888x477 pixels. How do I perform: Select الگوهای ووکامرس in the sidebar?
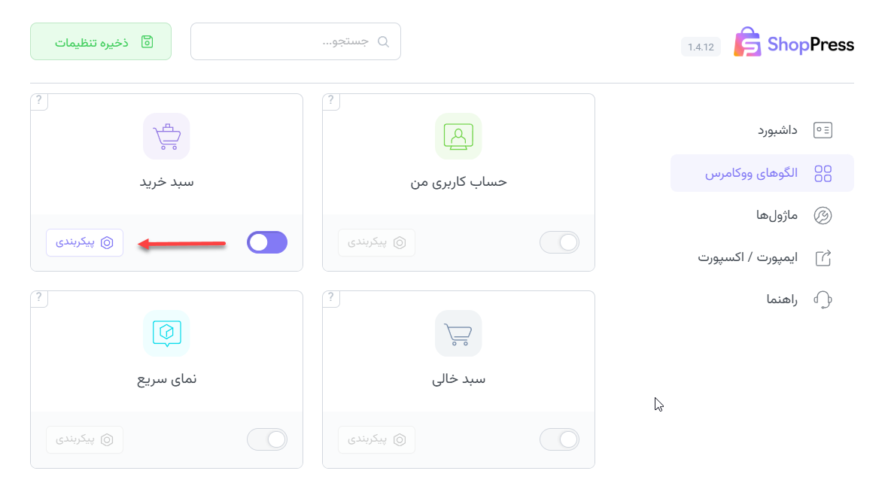[761, 174]
